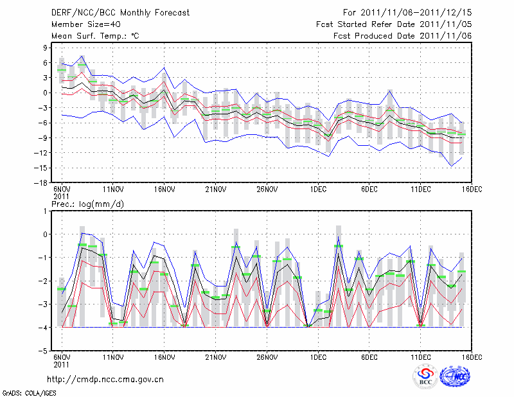The image size is (514, 397).
Task: Click 11NOV tick on temperature chart axis
Action: click(x=113, y=189)
